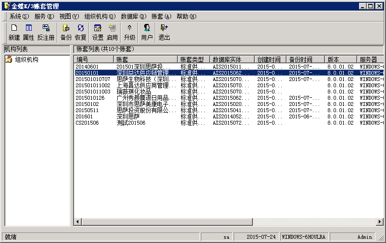Screen dimensions: 386x243
Task: Select account row 20150101
Action: point(229,73)
